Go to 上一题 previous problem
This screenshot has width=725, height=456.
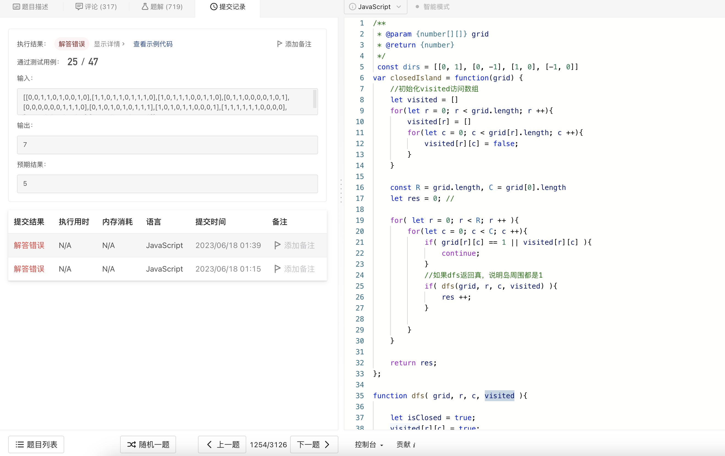pos(222,444)
